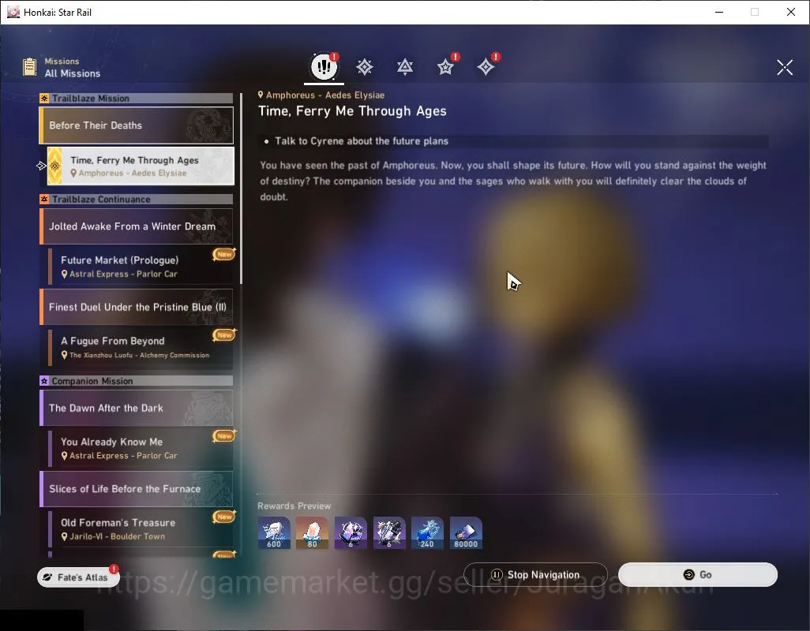This screenshot has height=631, width=810.
Task: Expand the Before Their Deaths mission group
Action: click(137, 125)
